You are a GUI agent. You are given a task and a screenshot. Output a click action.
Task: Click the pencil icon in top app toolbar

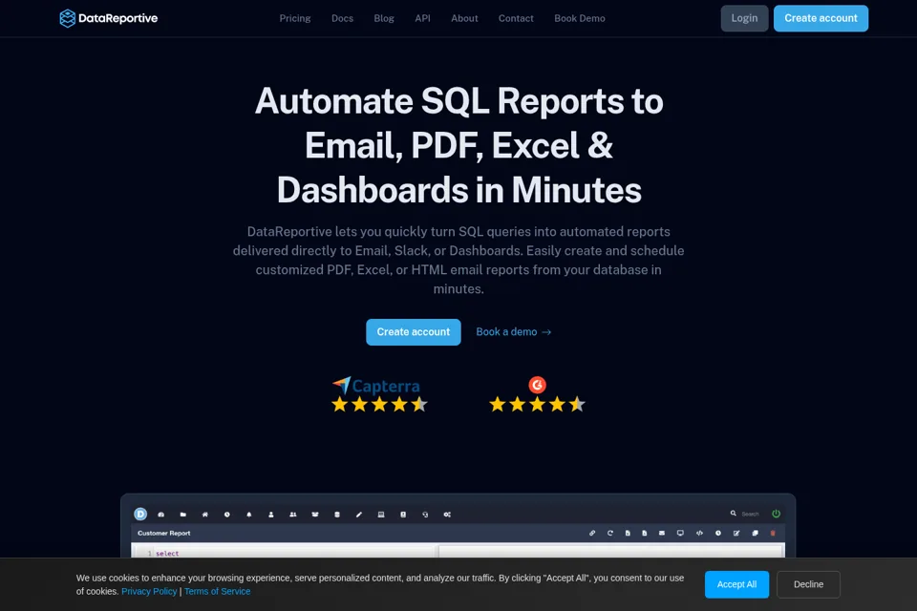pyautogui.click(x=359, y=515)
